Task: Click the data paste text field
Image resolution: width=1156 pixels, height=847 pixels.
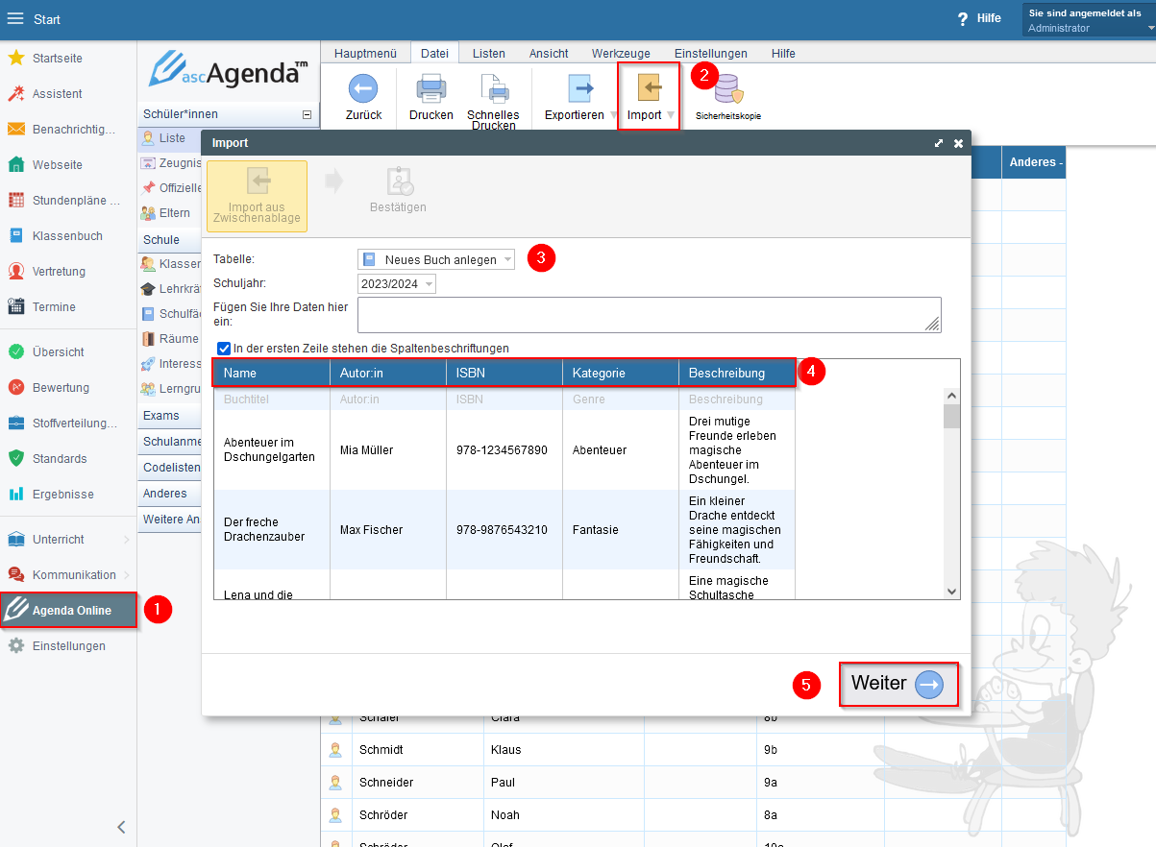Action: [648, 314]
